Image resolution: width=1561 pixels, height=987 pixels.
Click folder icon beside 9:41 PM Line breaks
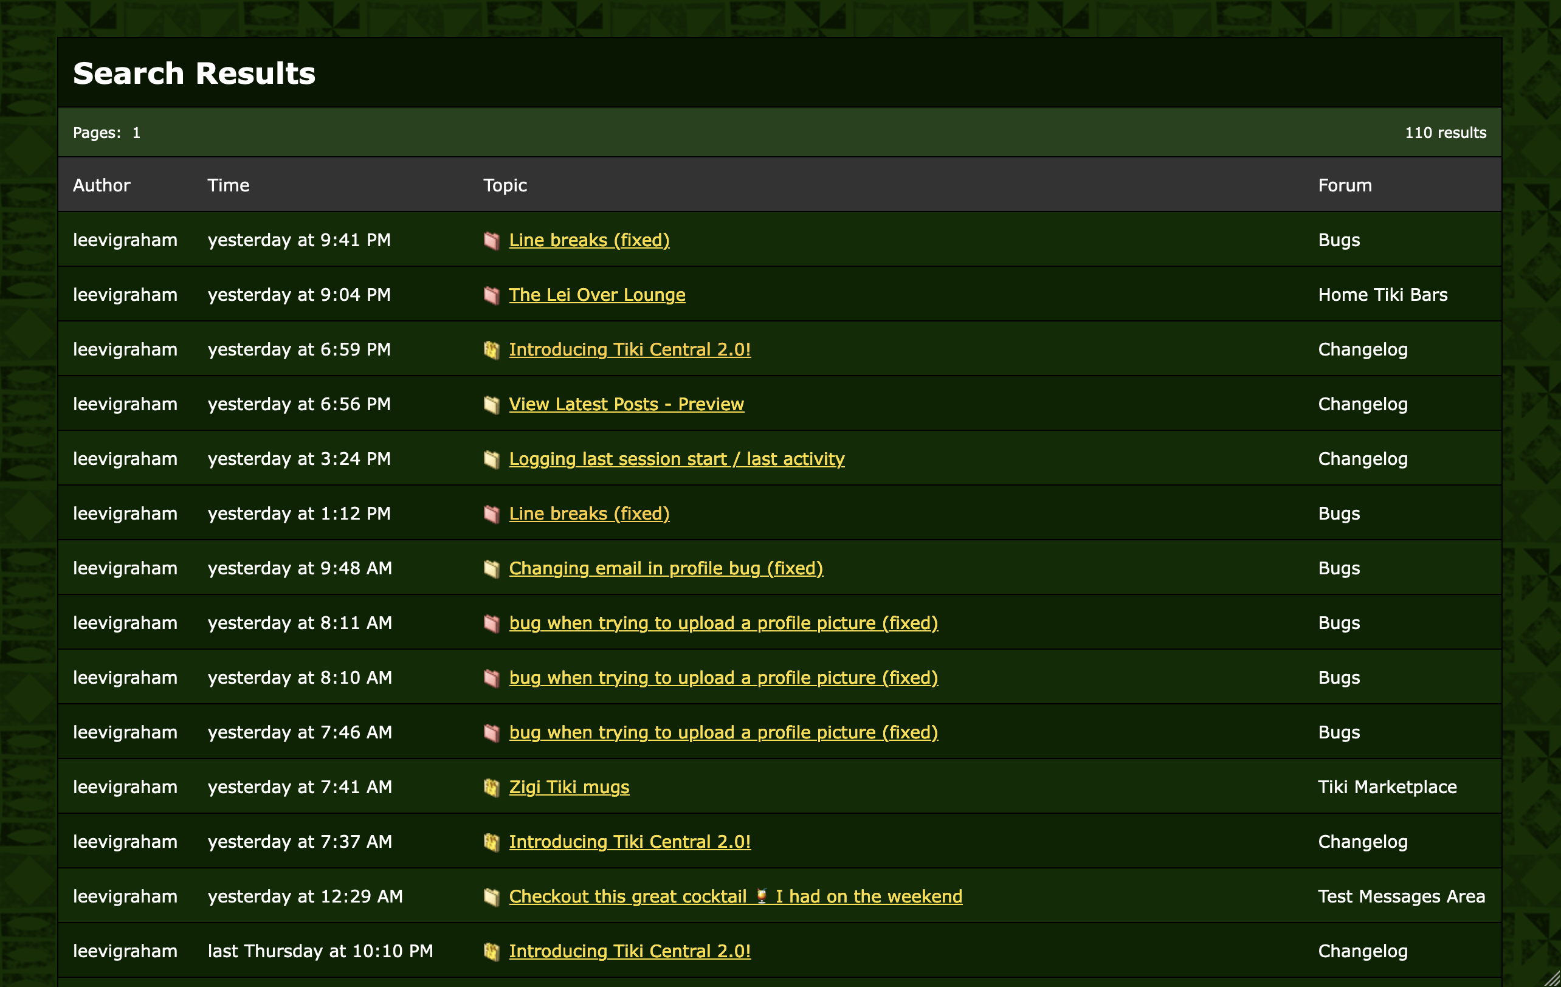[491, 241]
